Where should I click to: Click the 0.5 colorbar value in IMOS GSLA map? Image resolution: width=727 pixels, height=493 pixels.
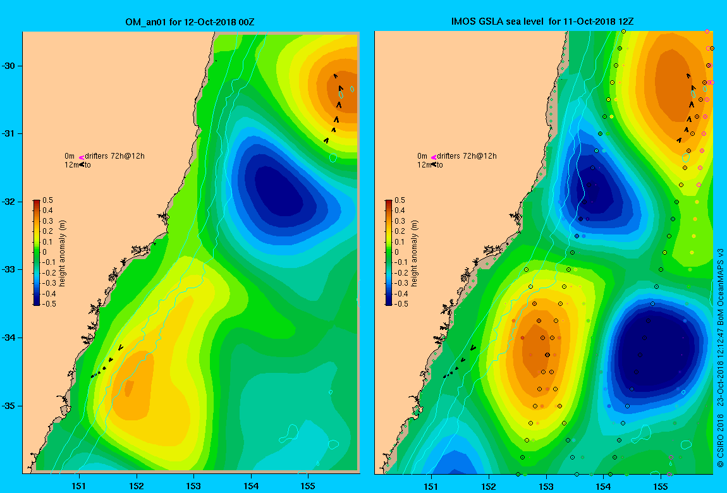(x=400, y=200)
